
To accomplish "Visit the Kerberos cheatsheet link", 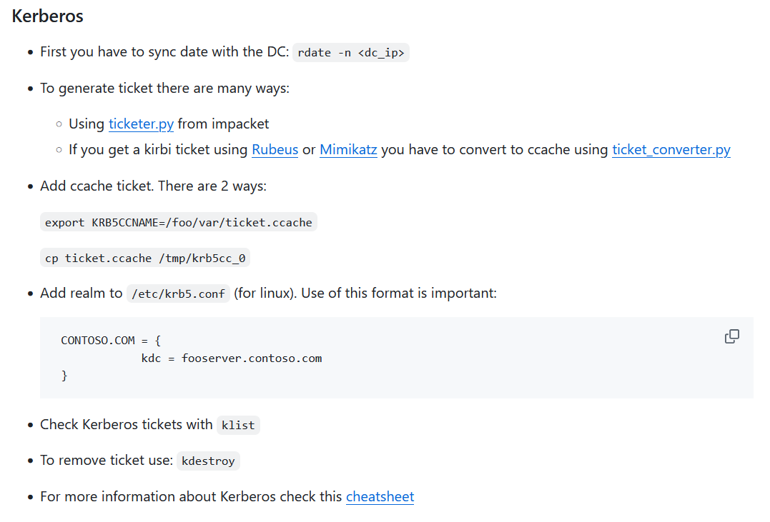I will click(380, 496).
